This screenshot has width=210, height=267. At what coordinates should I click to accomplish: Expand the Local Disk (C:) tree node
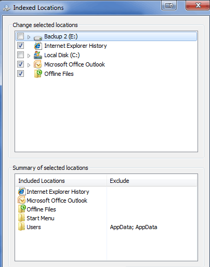click(29, 56)
